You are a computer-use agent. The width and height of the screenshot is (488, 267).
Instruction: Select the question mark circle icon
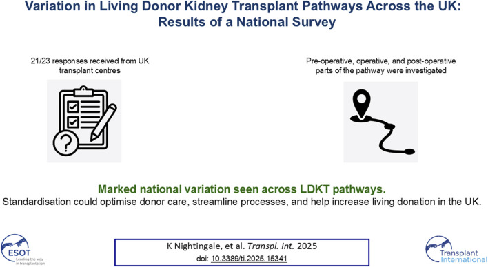click(x=66, y=143)
